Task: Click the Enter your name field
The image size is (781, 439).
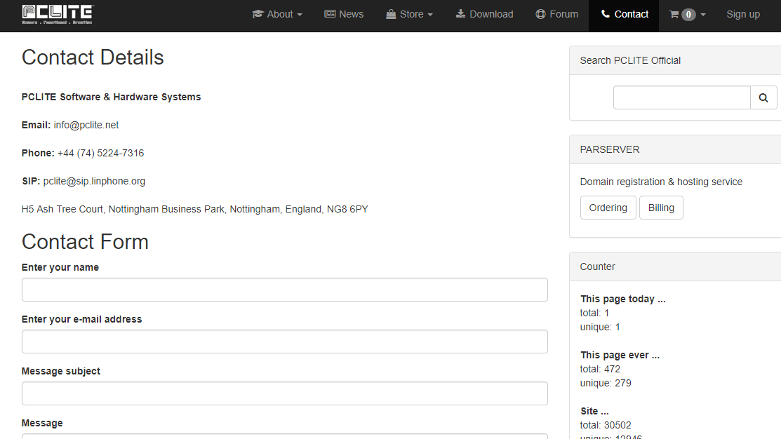Action: 285,290
